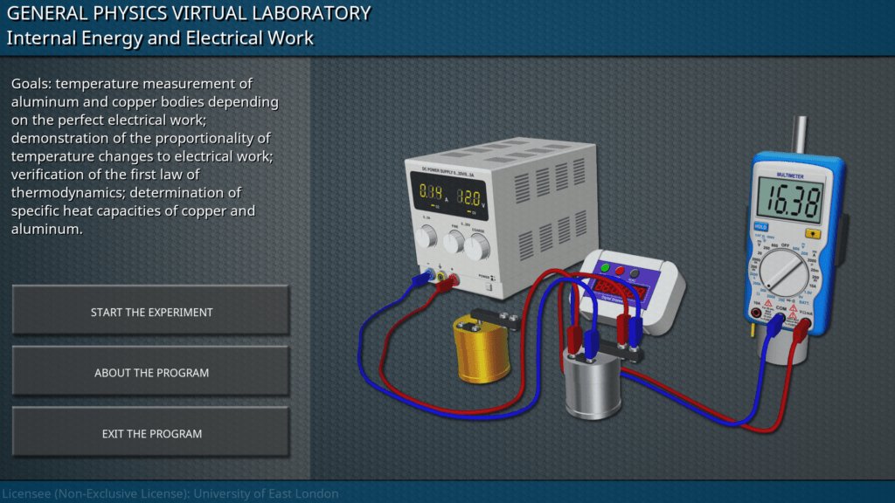Open the ABOUT THE PROGRAM screen
895x503 pixels.
pos(151,373)
